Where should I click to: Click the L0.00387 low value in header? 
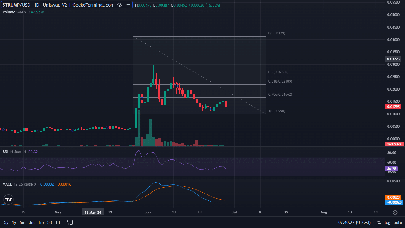click(161, 5)
